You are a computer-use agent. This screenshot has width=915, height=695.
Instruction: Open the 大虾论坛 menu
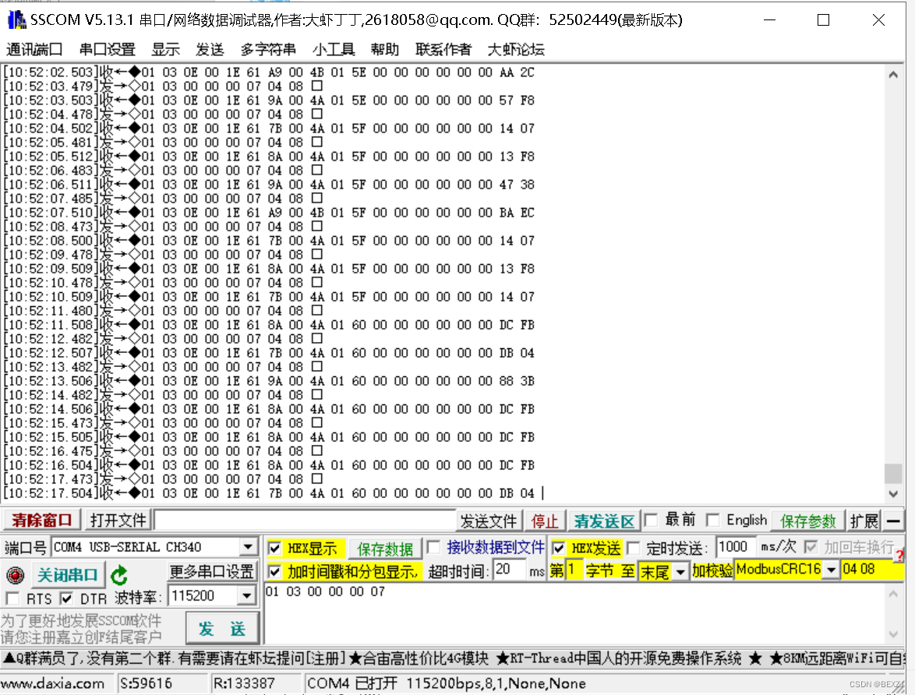pos(516,50)
